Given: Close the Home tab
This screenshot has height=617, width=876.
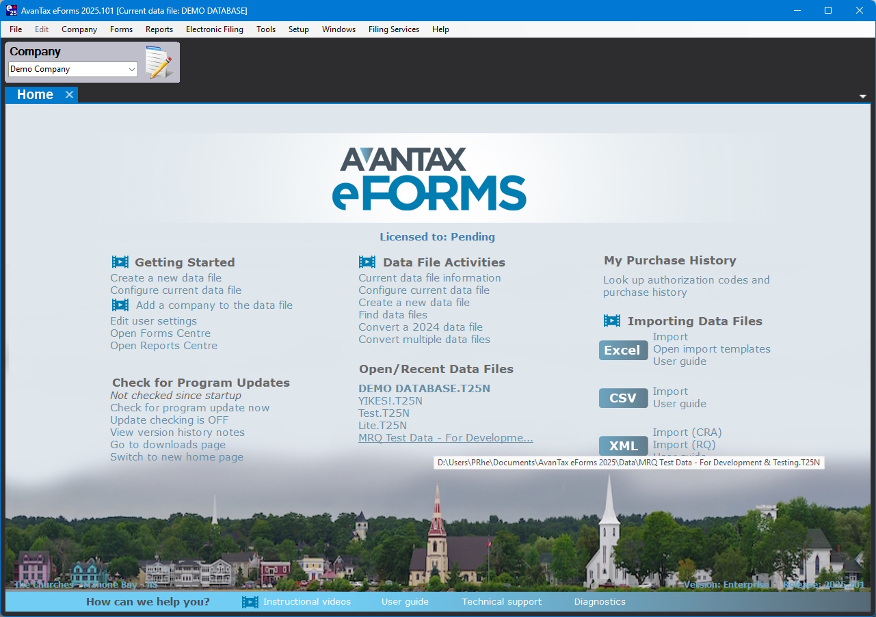Looking at the screenshot, I should click(69, 95).
